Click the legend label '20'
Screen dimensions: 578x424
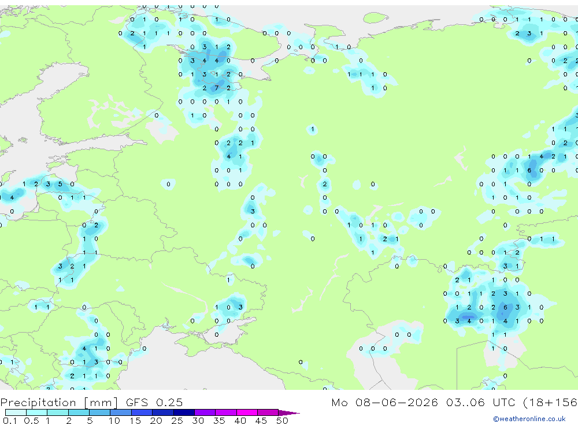click(x=156, y=421)
